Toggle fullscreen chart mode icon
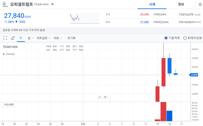The height and width of the screenshot is (126, 203). [x=5, y=38]
